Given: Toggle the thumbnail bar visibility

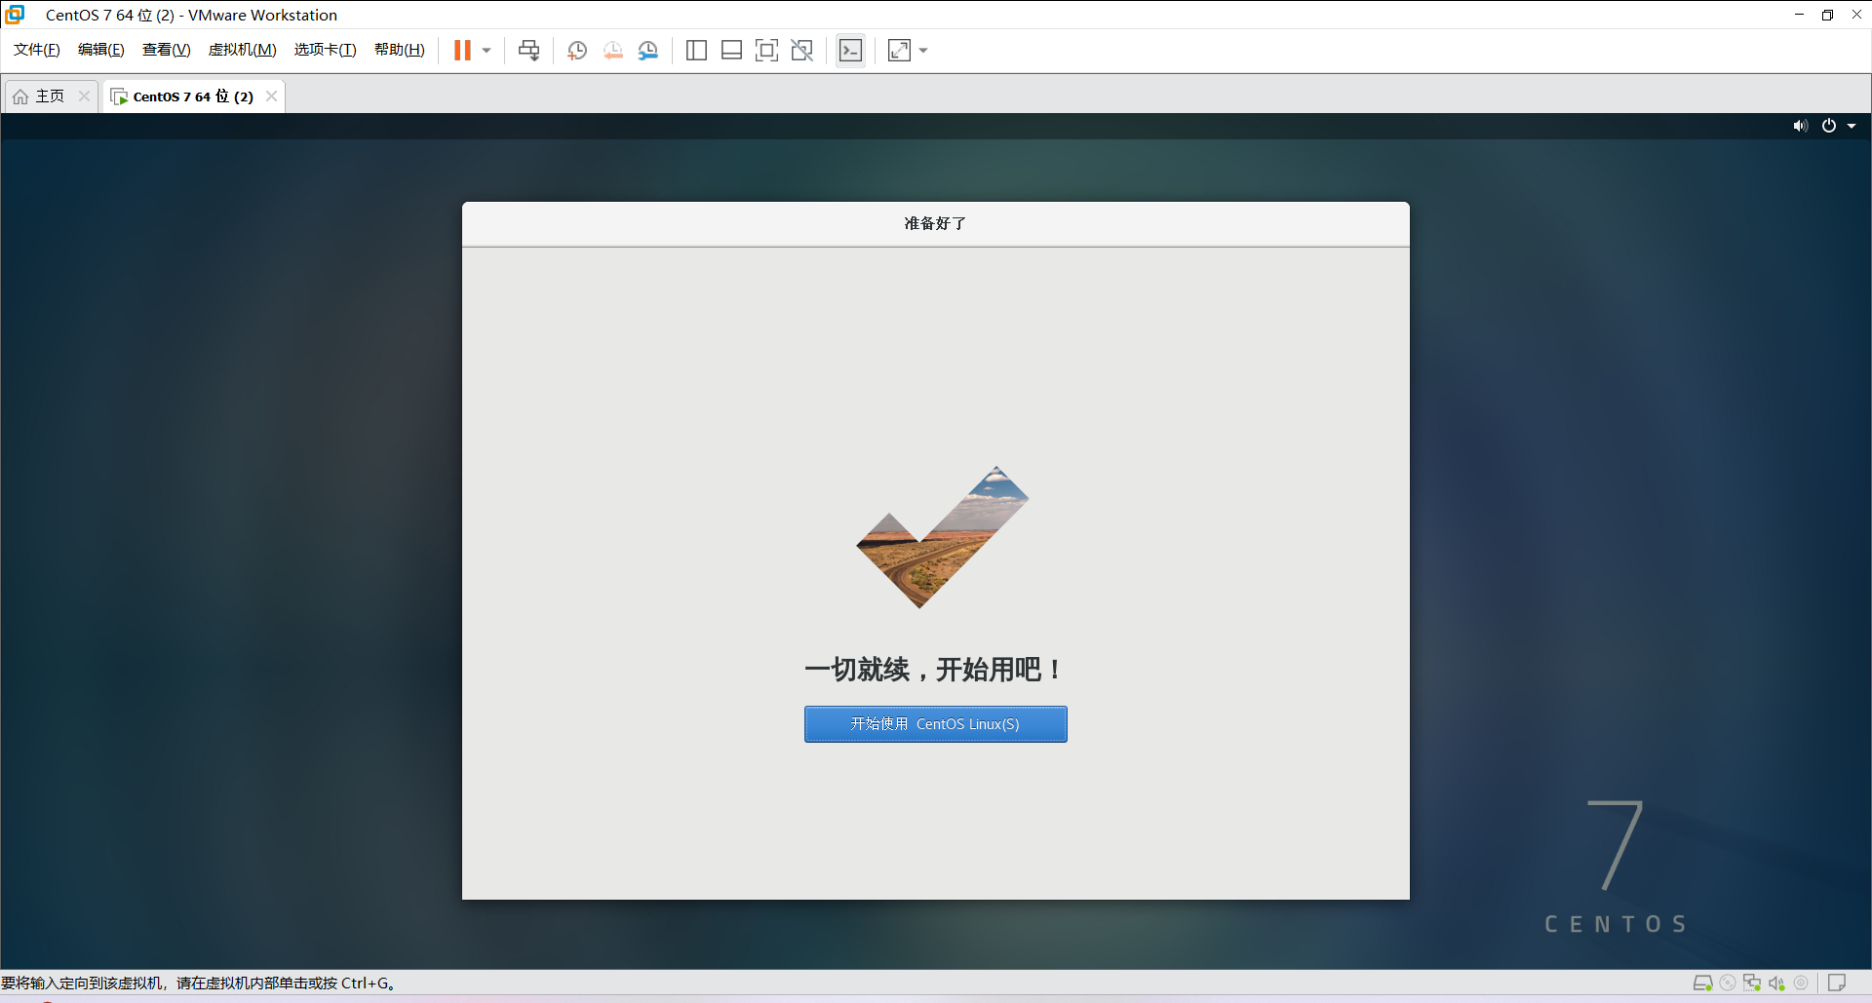Looking at the screenshot, I should pyautogui.click(x=731, y=50).
